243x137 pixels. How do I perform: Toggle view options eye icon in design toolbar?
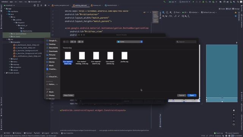163,16
